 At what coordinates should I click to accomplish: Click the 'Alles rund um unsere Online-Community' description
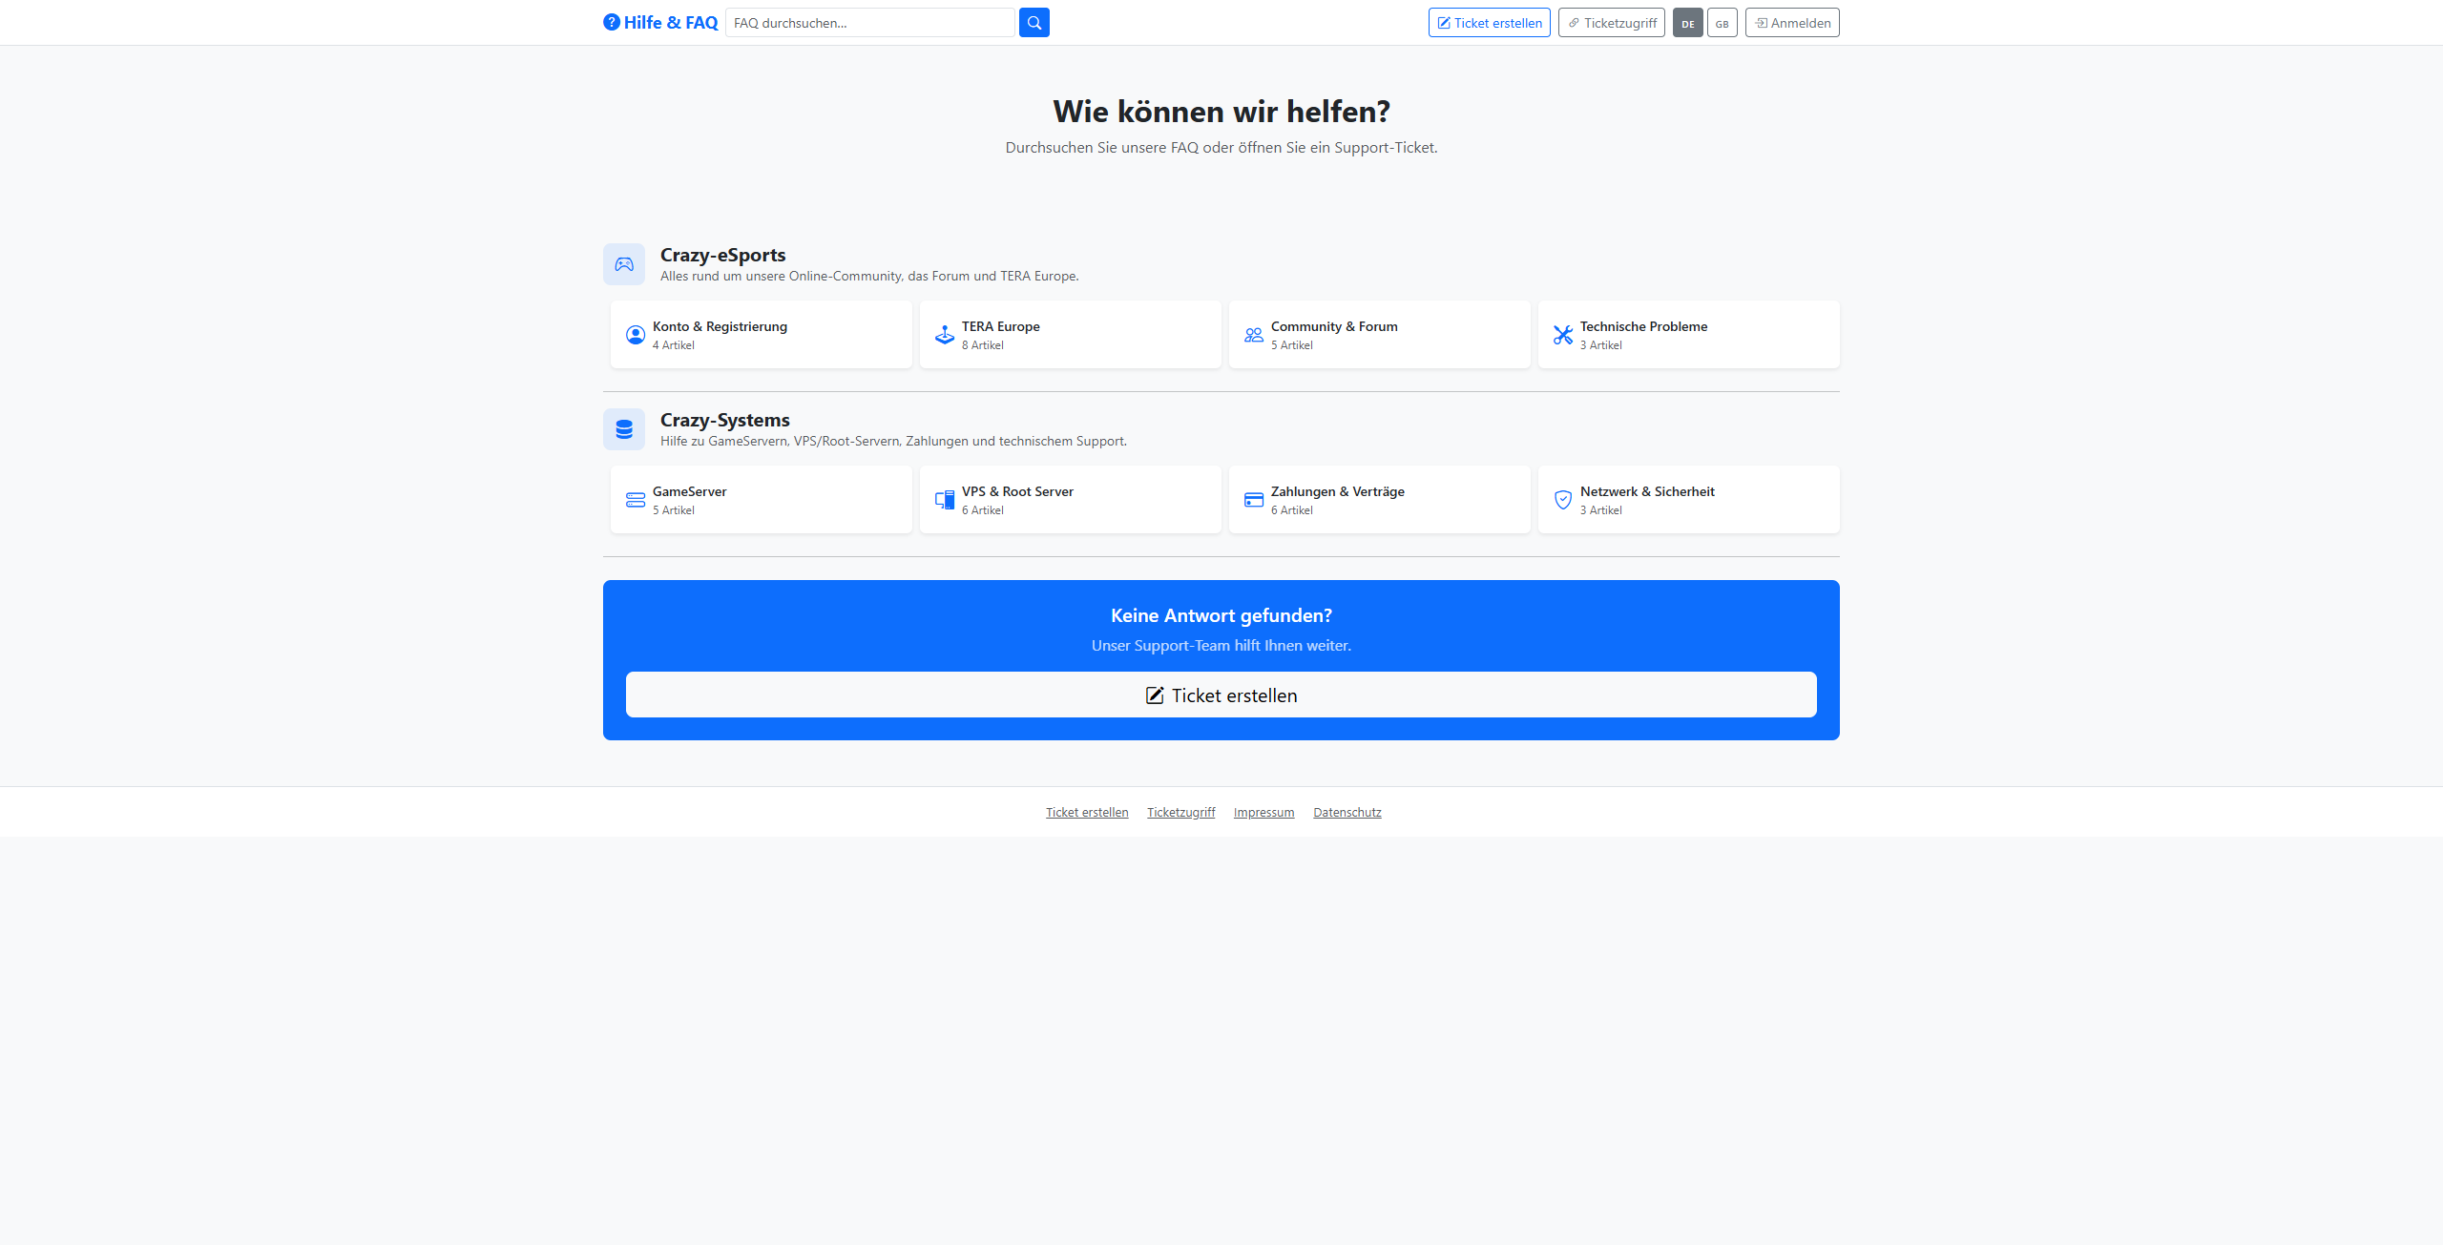(x=869, y=277)
